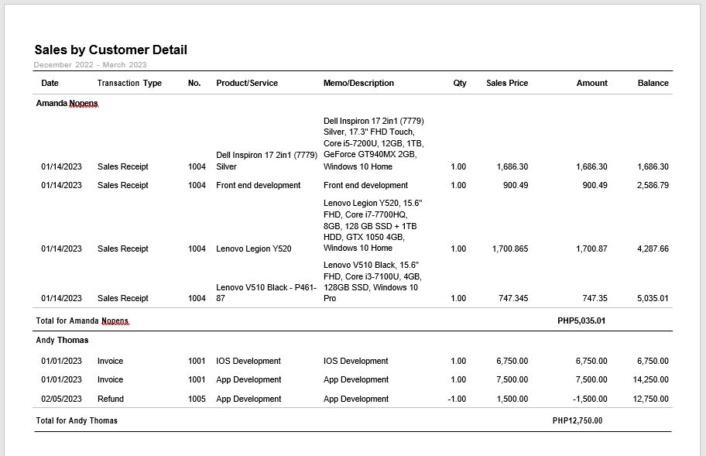This screenshot has width=706, height=456.
Task: Click the Sales Price column header
Action: (507, 83)
